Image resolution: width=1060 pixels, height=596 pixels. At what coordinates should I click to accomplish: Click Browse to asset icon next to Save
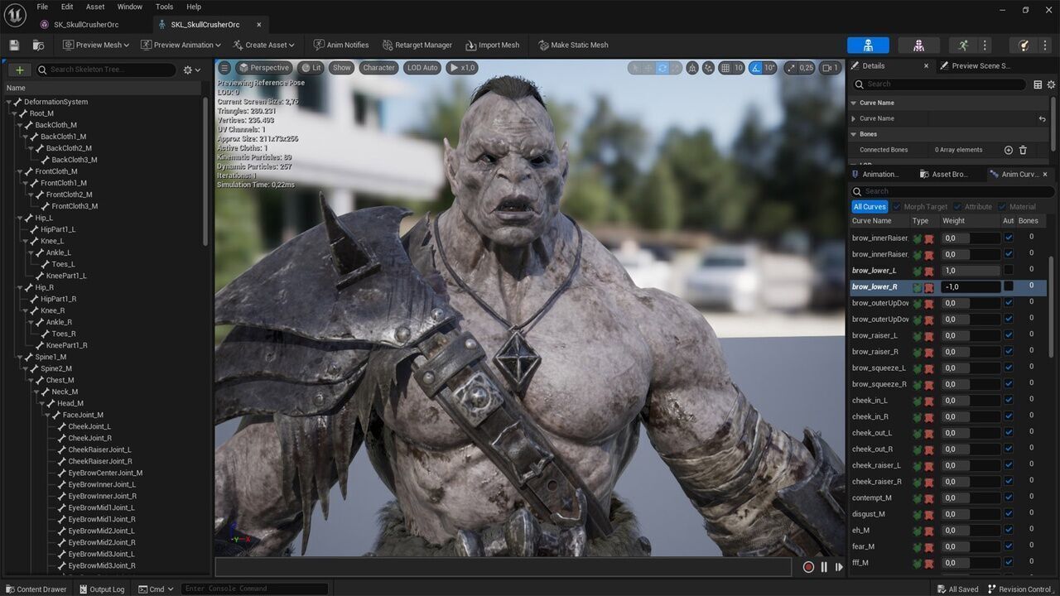(38, 45)
